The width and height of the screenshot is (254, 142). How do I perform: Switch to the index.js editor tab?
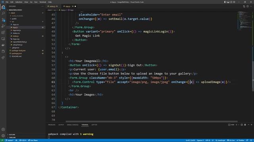pyautogui.click(x=54, y=6)
